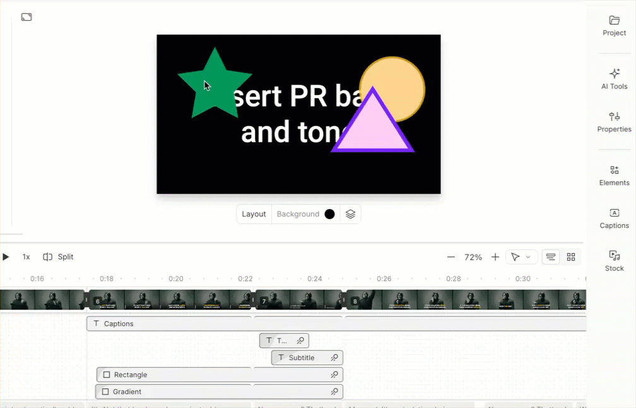Toggle pin on the Gradient clip

[334, 392]
